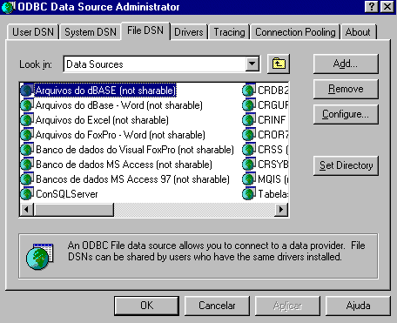Click the ConSQLServer data source icon
397x323 pixels.
27,193
